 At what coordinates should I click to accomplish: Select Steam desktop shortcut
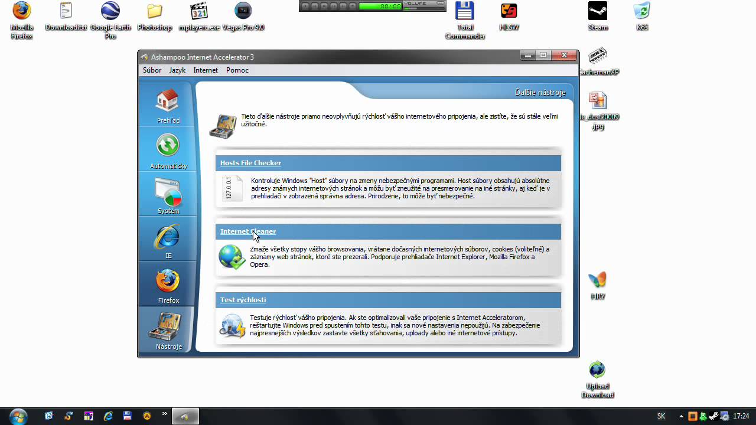tap(598, 17)
